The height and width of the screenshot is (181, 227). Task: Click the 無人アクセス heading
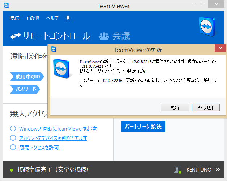[x=29, y=114]
